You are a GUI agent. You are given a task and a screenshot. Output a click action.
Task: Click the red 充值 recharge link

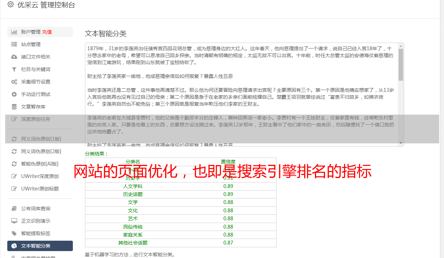click(47, 32)
